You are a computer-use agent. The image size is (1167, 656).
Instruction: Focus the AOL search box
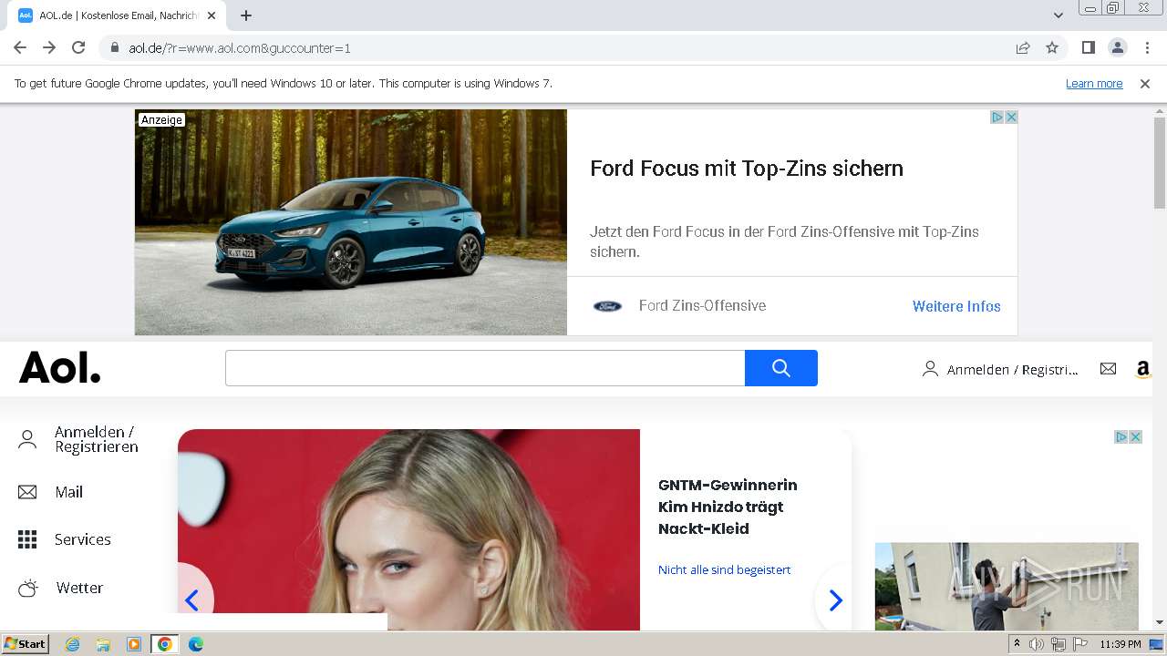[485, 368]
